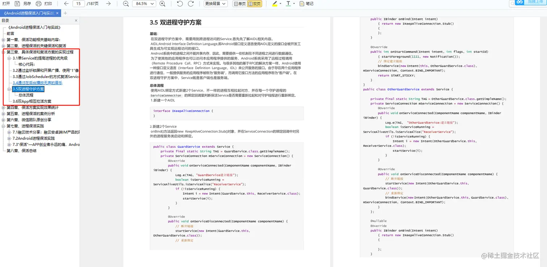Expand the 7.1融云技术分享 node
This screenshot has height=267, width=547.
pos(9,132)
